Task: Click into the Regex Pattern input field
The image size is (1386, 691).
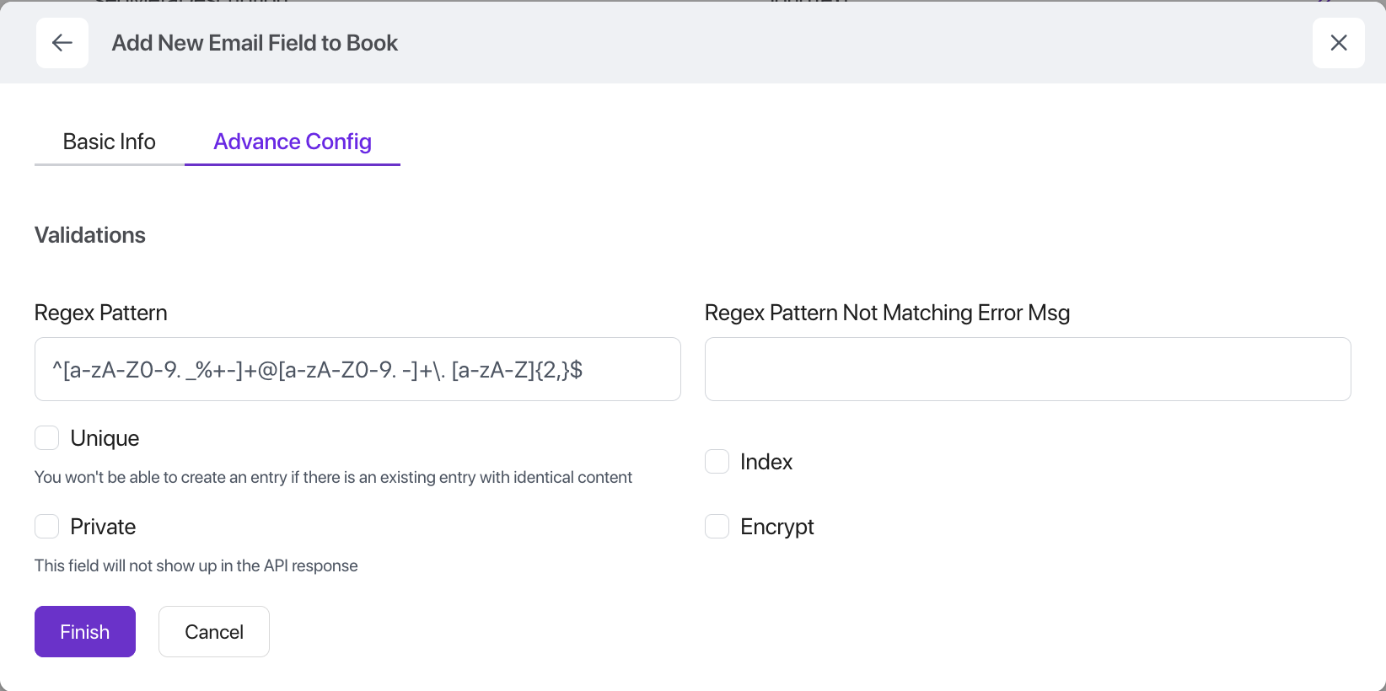Action: click(357, 369)
